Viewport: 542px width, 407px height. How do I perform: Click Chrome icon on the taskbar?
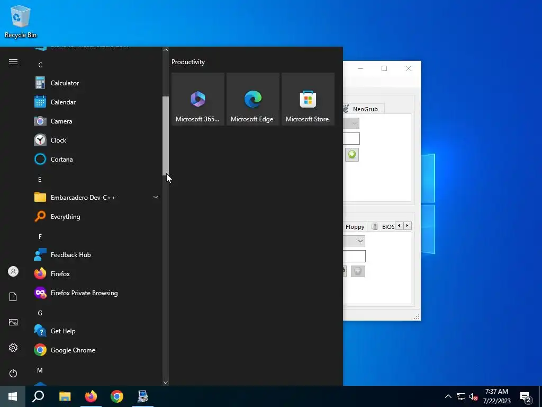pos(117,396)
